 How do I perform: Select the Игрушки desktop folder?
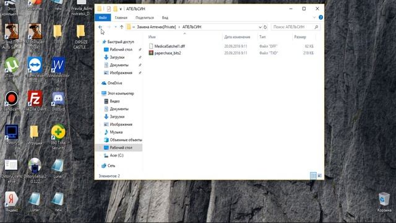[x=35, y=134]
